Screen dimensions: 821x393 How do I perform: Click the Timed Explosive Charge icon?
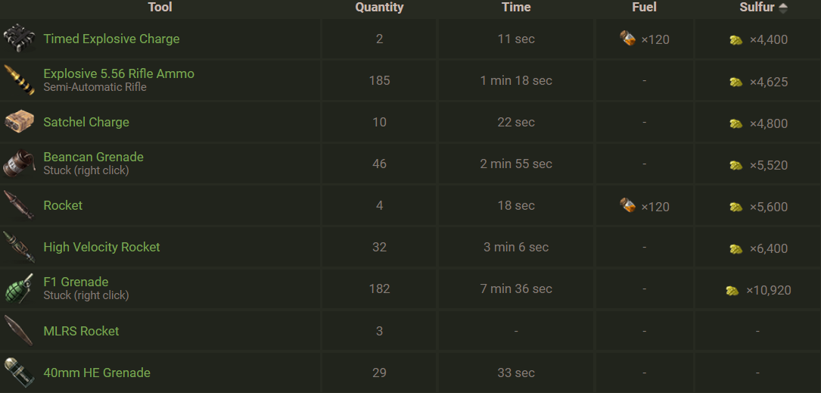point(19,39)
